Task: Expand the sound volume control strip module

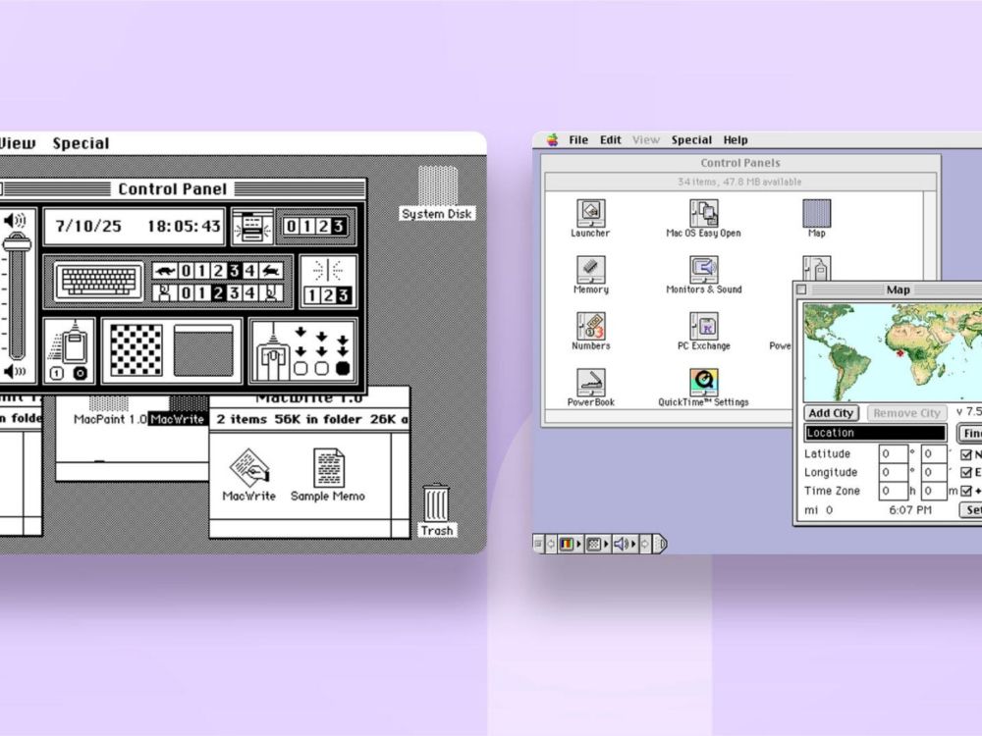Action: (625, 544)
